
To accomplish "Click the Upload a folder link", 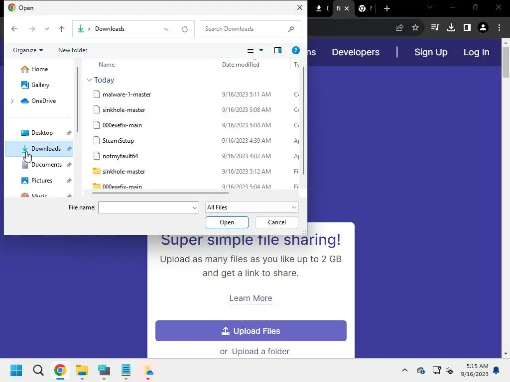I will pos(260,351).
